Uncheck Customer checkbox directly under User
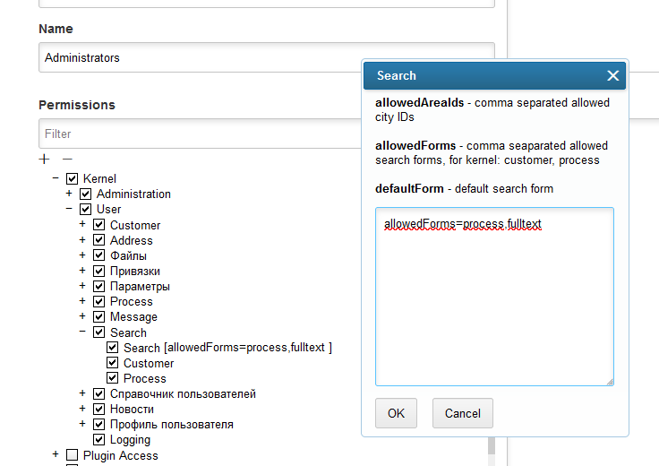659x466 pixels. (98, 225)
